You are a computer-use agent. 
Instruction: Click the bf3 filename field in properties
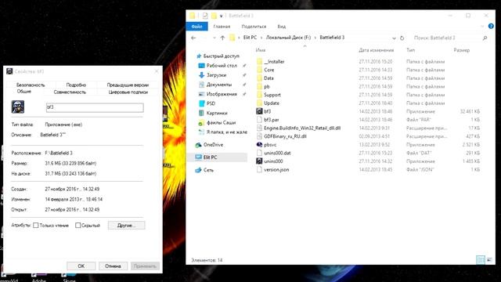point(95,107)
